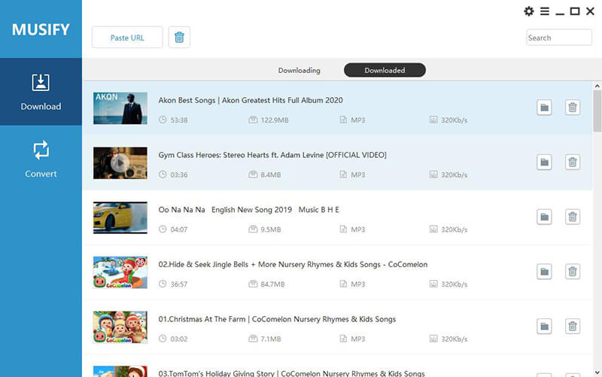The width and height of the screenshot is (602, 377).
Task: Click the vertical scrollbar thumb
Action: [597, 111]
